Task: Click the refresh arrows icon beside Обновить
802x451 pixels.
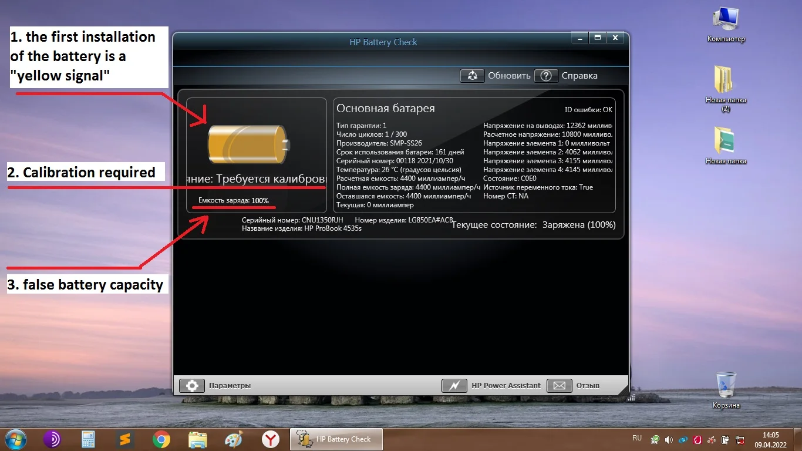Action: tap(472, 76)
